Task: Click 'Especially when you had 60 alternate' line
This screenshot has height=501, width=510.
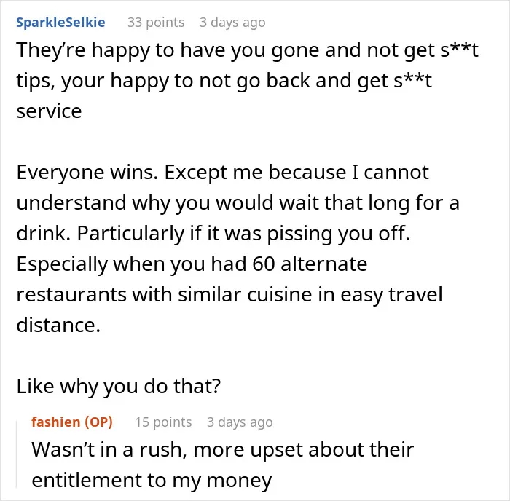Action: pyautogui.click(x=192, y=264)
